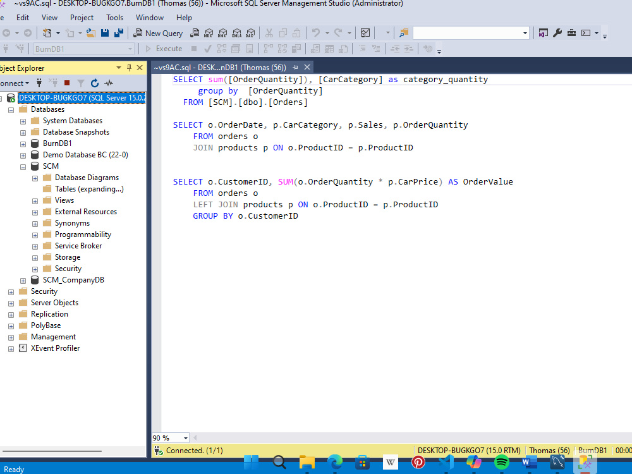Screen dimensions: 632x474
Task: Pin the Object Explorer panel
Action: point(130,68)
